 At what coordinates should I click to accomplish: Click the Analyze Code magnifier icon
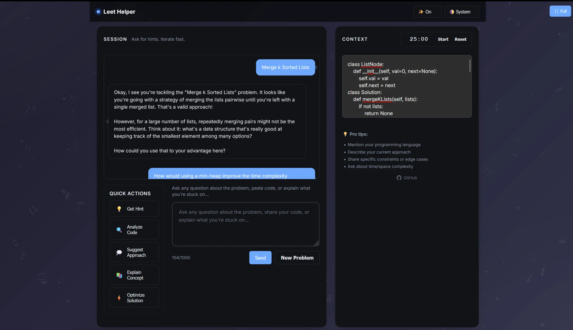tap(119, 230)
